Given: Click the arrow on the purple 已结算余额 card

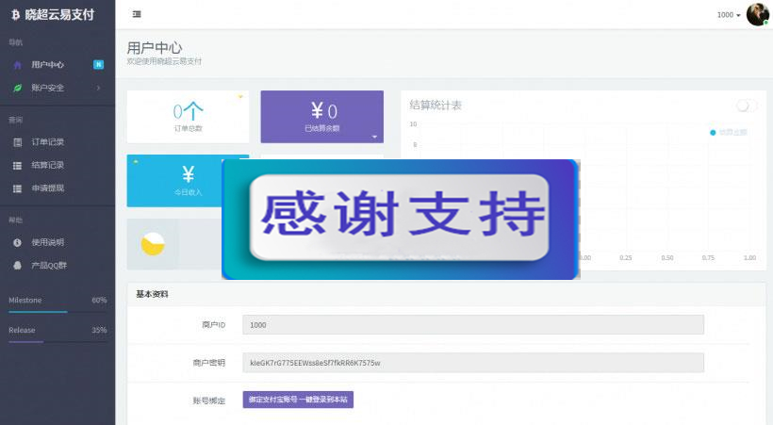Looking at the screenshot, I should [x=374, y=136].
